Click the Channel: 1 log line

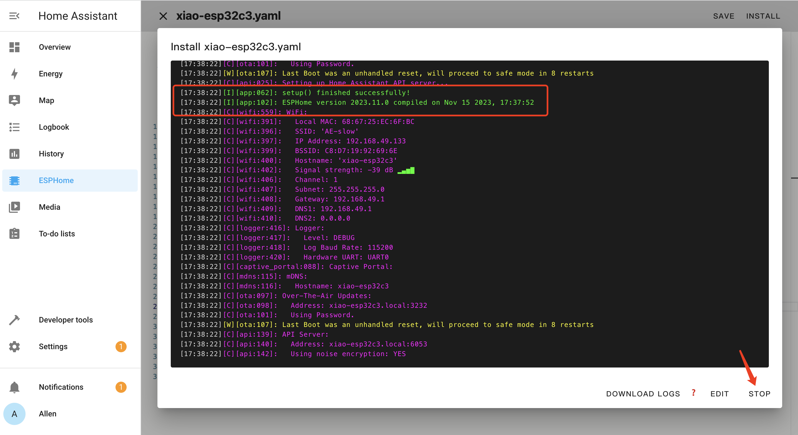(x=259, y=180)
